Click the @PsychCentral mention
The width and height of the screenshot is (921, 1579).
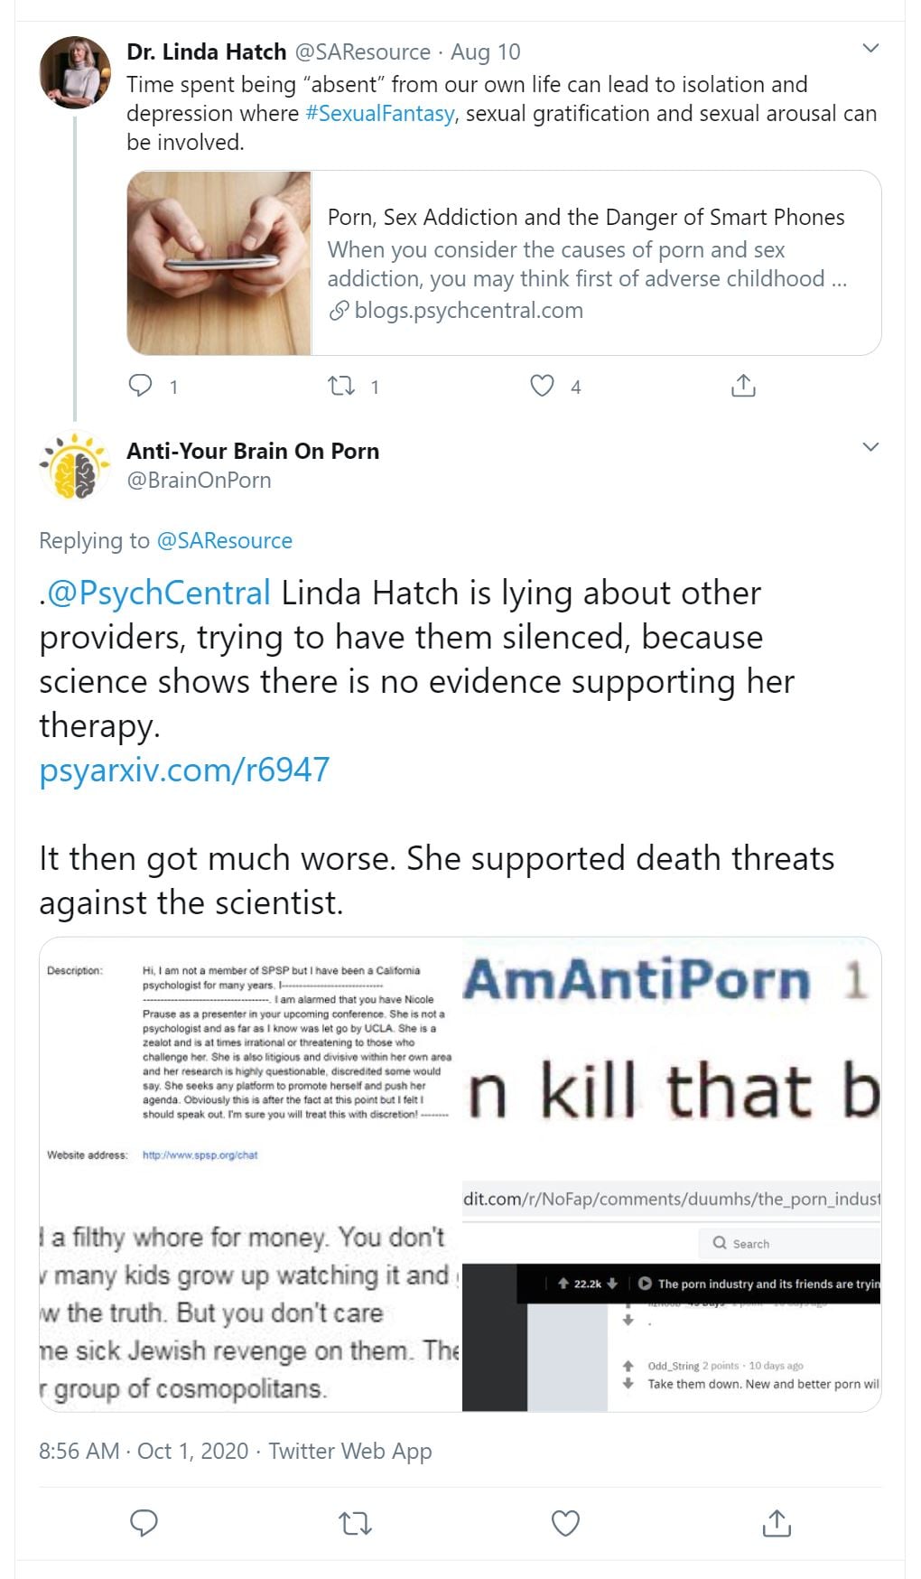pyautogui.click(x=159, y=593)
